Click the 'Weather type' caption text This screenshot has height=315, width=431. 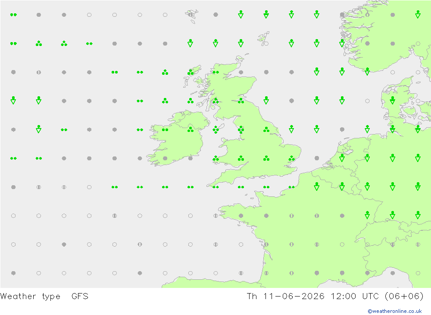point(30,297)
